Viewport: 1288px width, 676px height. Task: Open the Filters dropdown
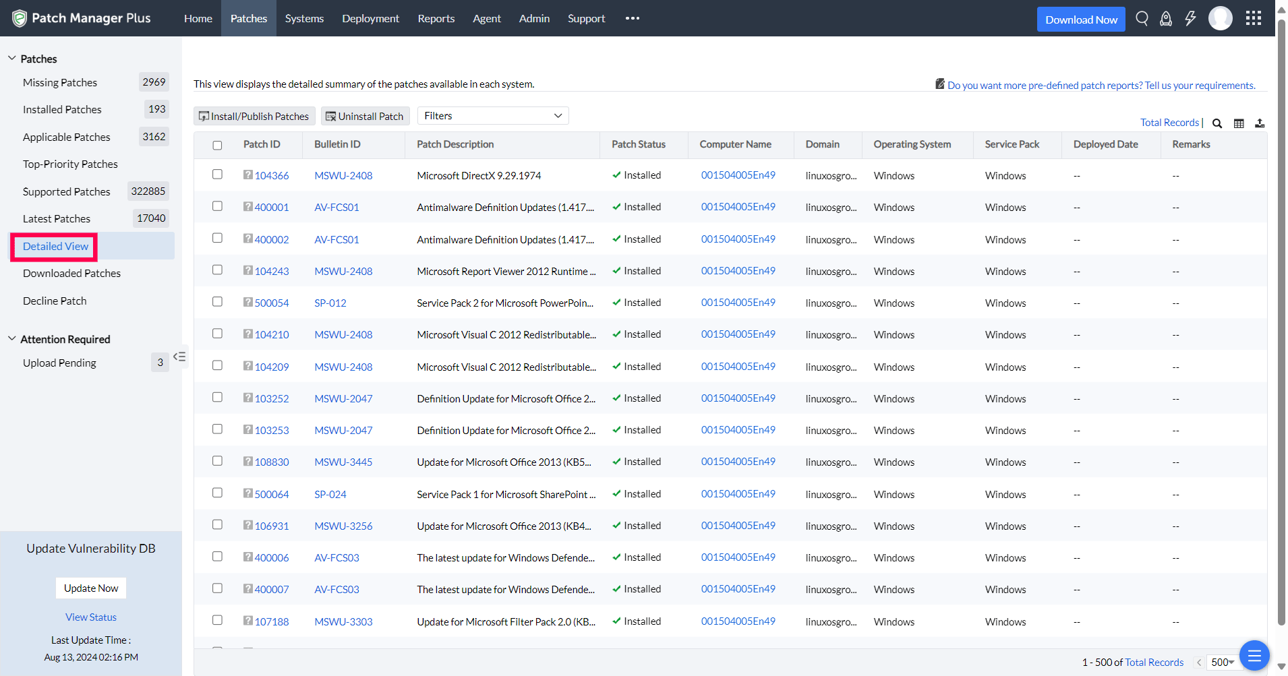(492, 115)
